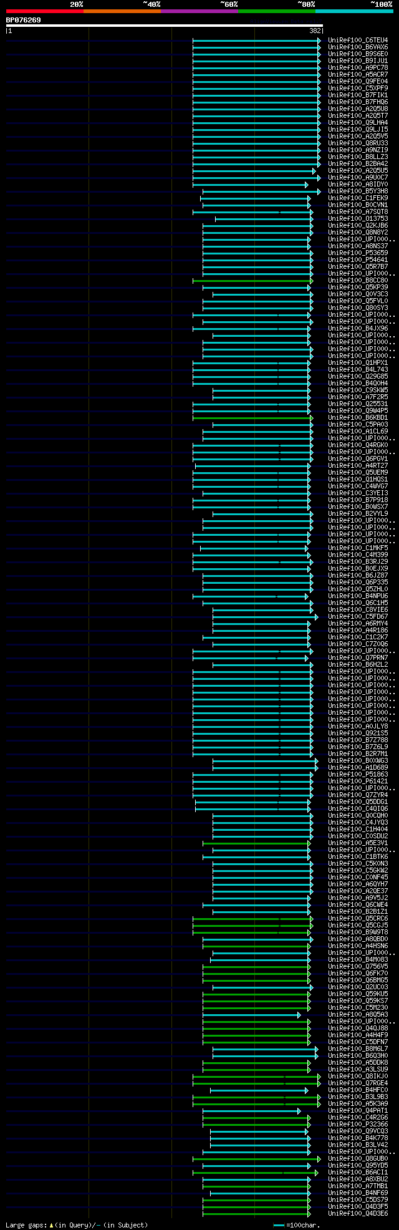This screenshot has height=1230, width=399.
Task: Open hit UniRef100_B6VAX6
Action: point(358,47)
